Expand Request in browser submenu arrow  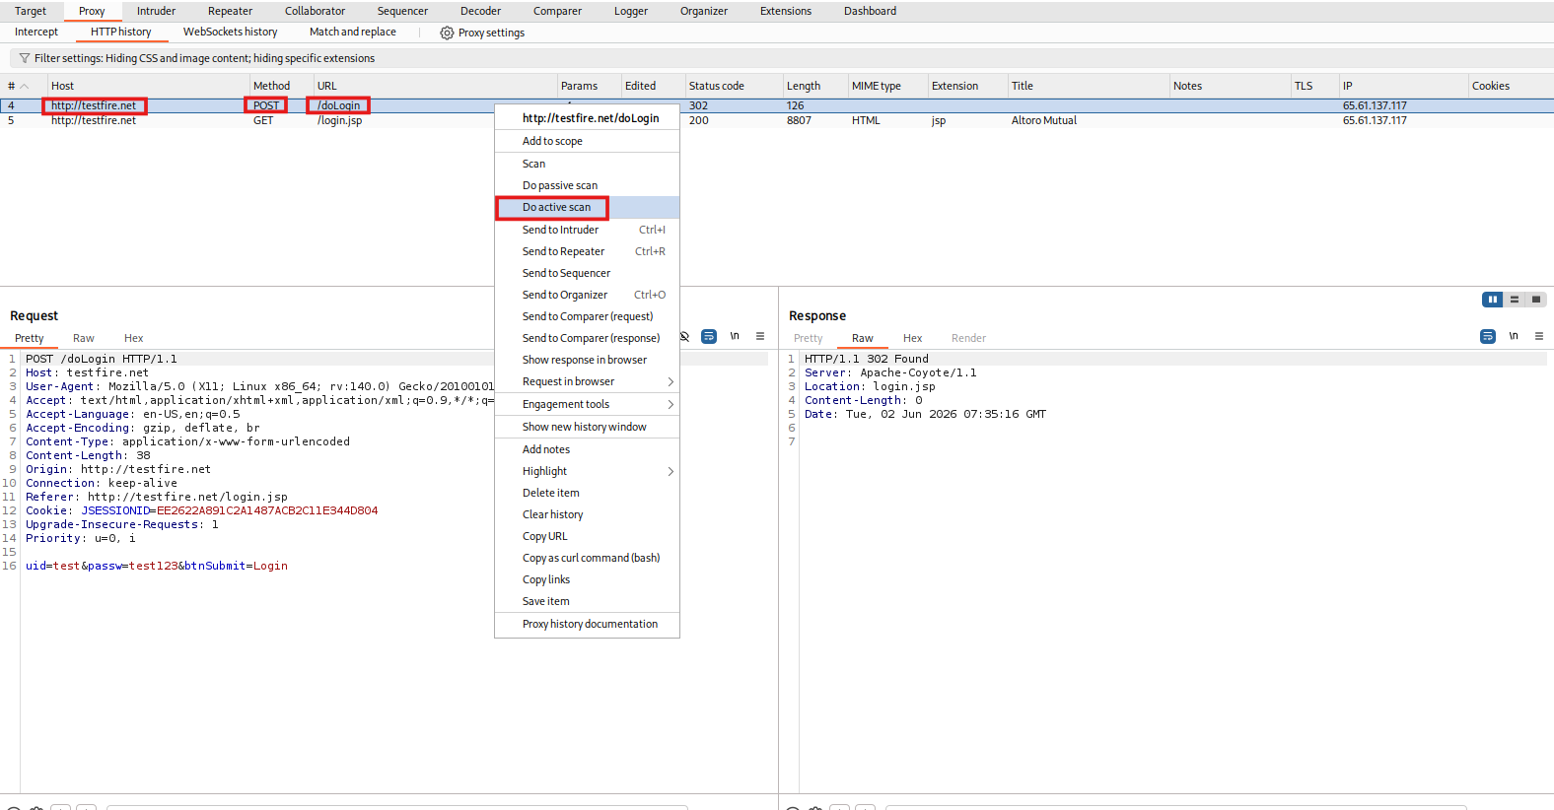pyautogui.click(x=671, y=382)
